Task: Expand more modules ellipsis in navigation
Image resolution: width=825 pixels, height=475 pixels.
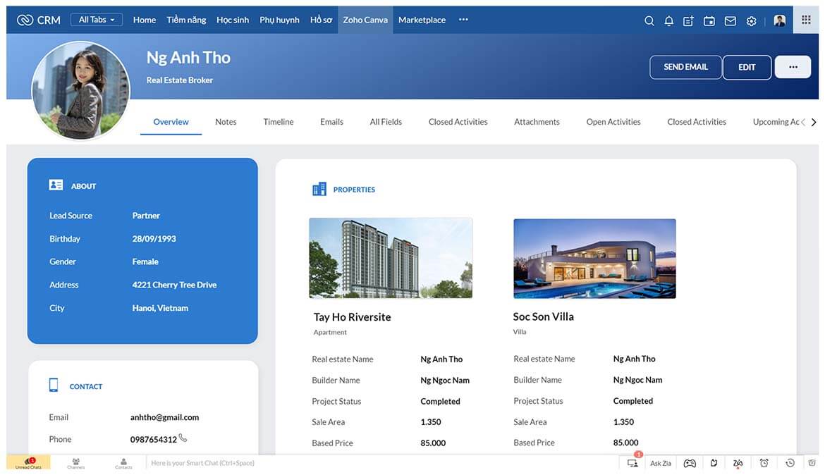Action: pyautogui.click(x=463, y=20)
